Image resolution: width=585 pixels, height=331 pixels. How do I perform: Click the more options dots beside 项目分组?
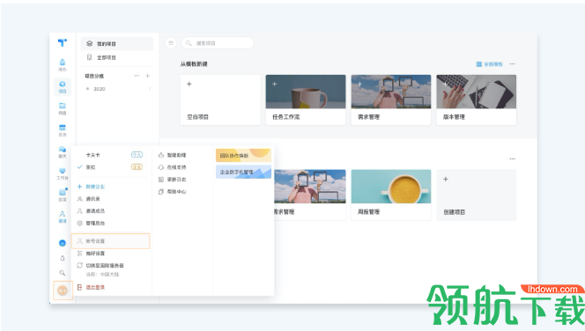[x=137, y=76]
